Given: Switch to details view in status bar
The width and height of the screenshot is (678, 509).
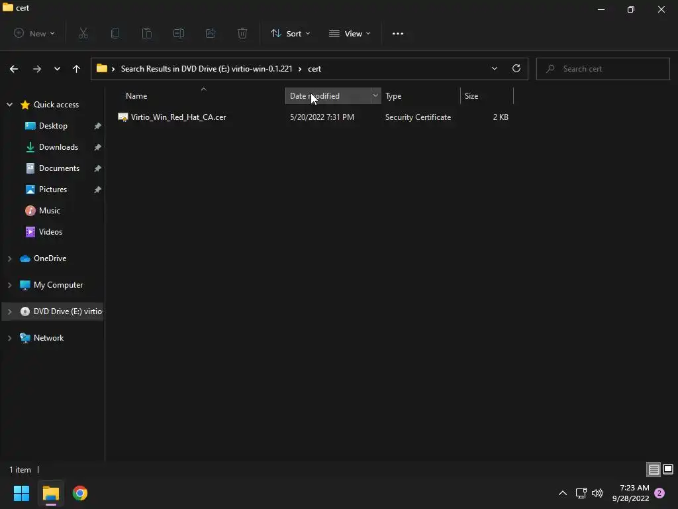Looking at the screenshot, I should pos(654,469).
